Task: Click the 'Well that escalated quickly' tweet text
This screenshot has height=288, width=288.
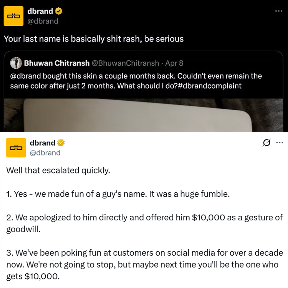Action: [58, 170]
